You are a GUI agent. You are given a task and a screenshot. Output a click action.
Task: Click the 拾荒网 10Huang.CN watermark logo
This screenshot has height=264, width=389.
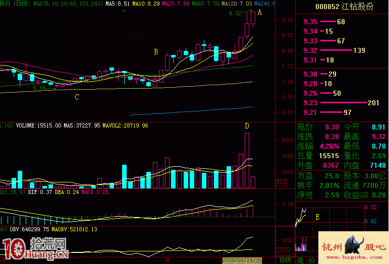tap(34, 249)
